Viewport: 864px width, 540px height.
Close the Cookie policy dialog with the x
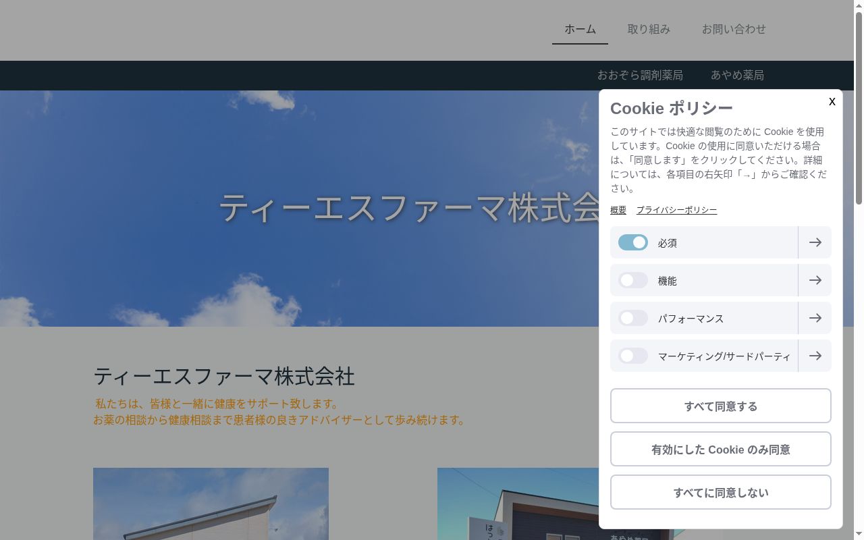832,101
